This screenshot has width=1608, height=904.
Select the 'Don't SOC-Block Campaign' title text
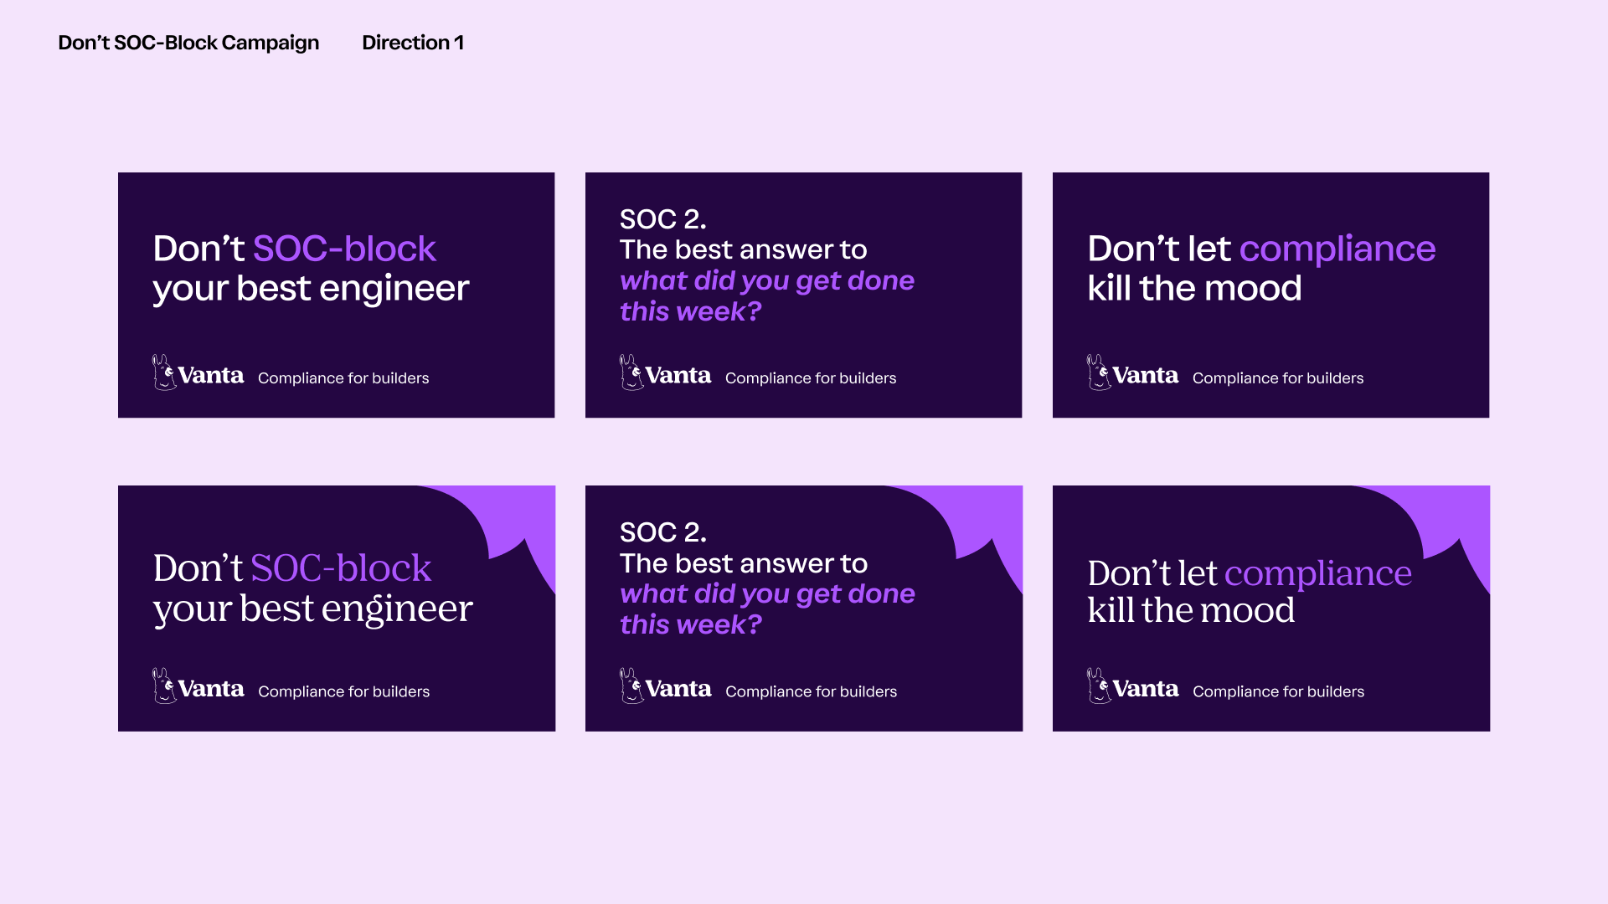pyautogui.click(x=188, y=43)
